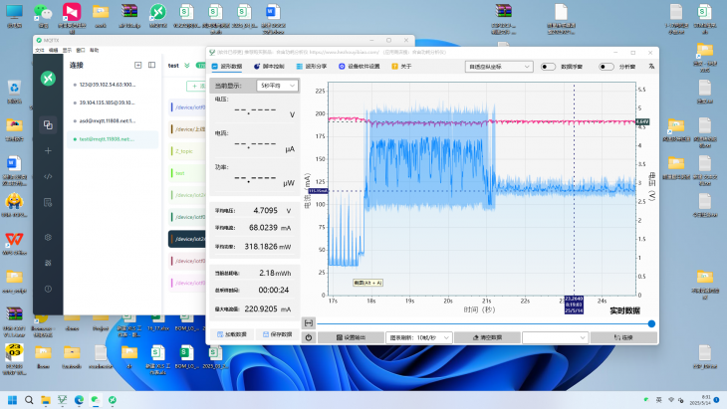Click the MQTTX logo in sidebar
The image size is (727, 409).
48,79
